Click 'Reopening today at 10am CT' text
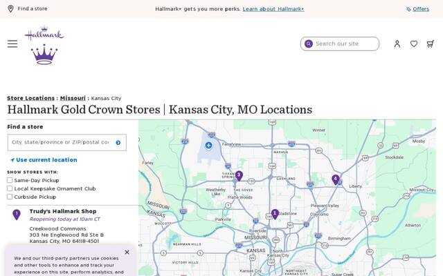The width and height of the screenshot is (443, 276). (64, 219)
